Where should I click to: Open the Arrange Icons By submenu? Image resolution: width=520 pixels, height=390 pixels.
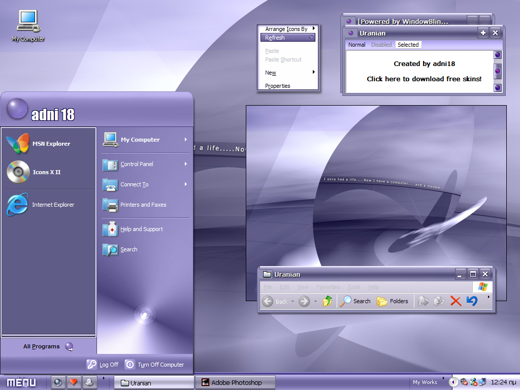(x=288, y=29)
